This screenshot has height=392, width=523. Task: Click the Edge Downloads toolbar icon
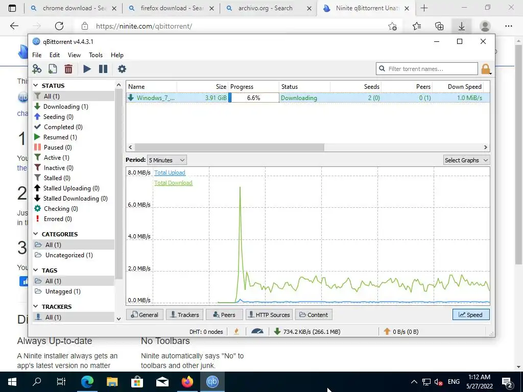[461, 26]
